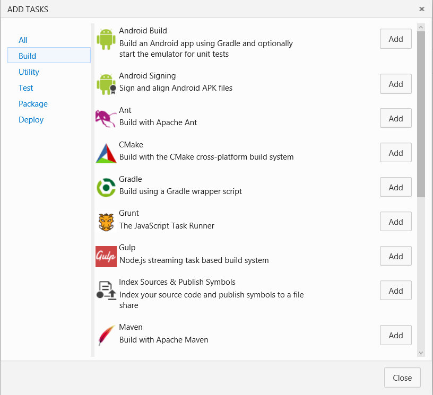Open the Test category
The height and width of the screenshot is (395, 433).
click(26, 88)
